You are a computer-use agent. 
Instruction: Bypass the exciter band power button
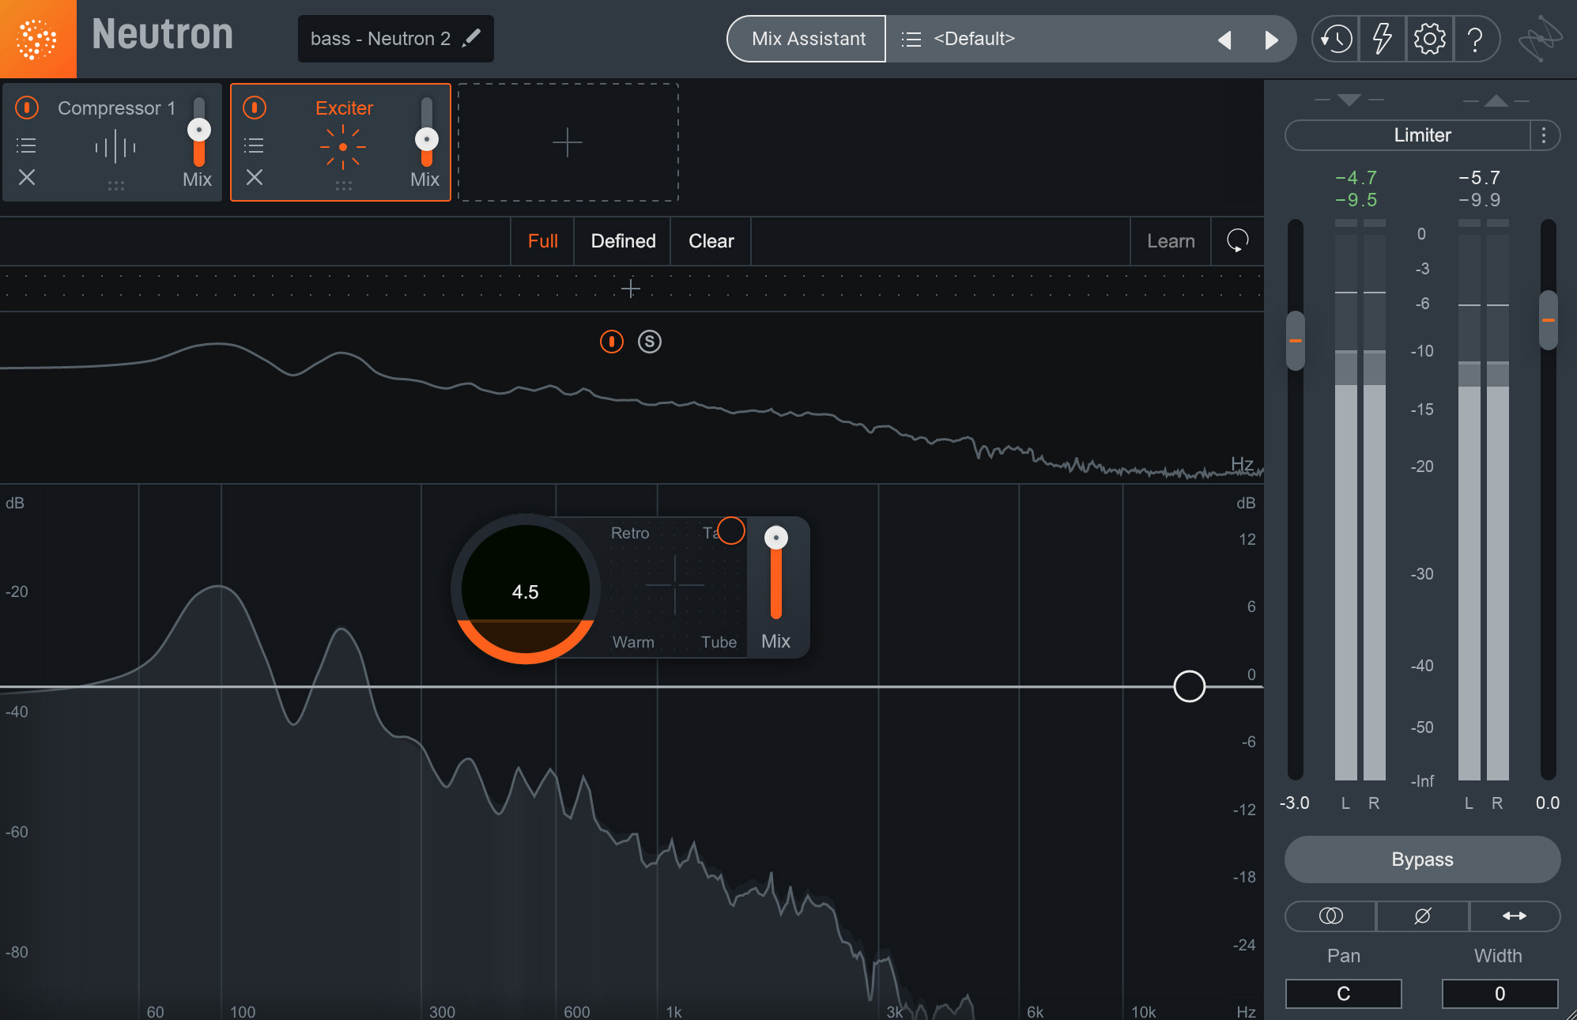(x=612, y=342)
